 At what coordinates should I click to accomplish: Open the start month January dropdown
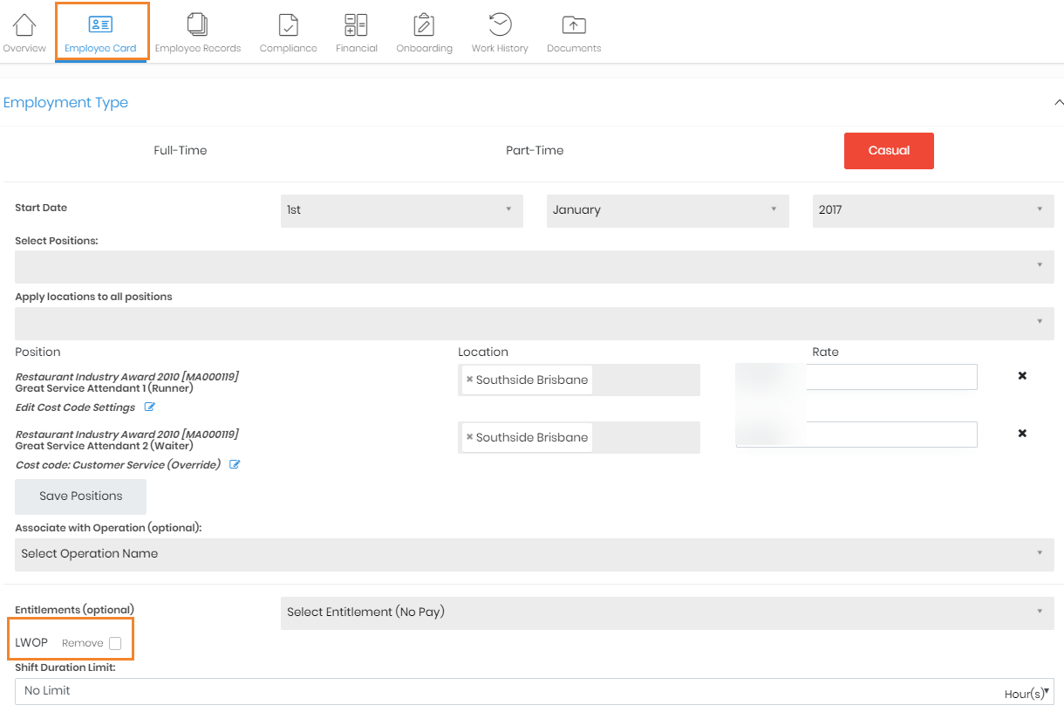click(667, 210)
